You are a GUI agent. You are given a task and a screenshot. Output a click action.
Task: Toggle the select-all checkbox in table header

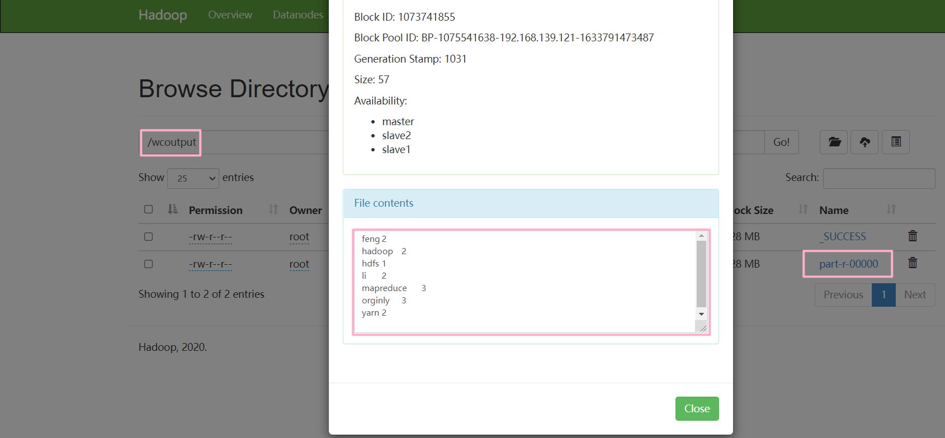click(x=148, y=209)
